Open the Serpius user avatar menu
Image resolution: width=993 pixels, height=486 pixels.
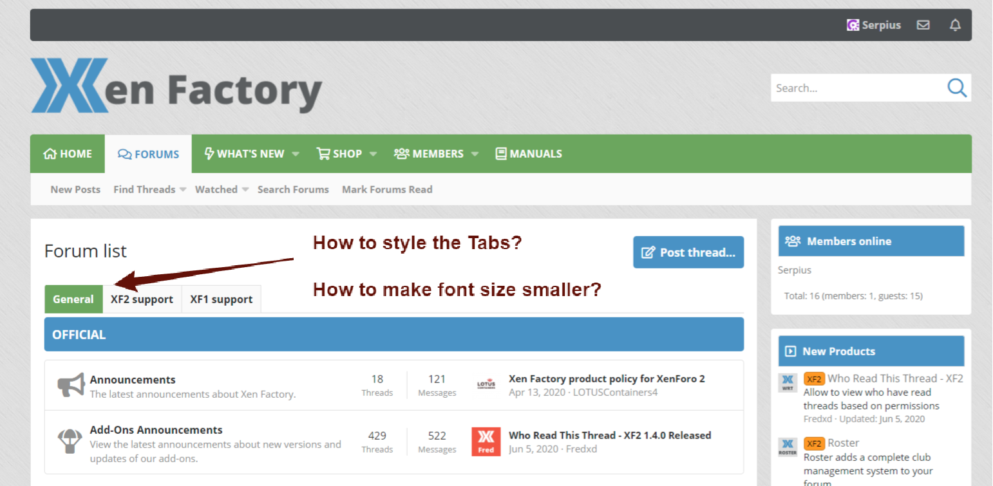click(x=853, y=25)
